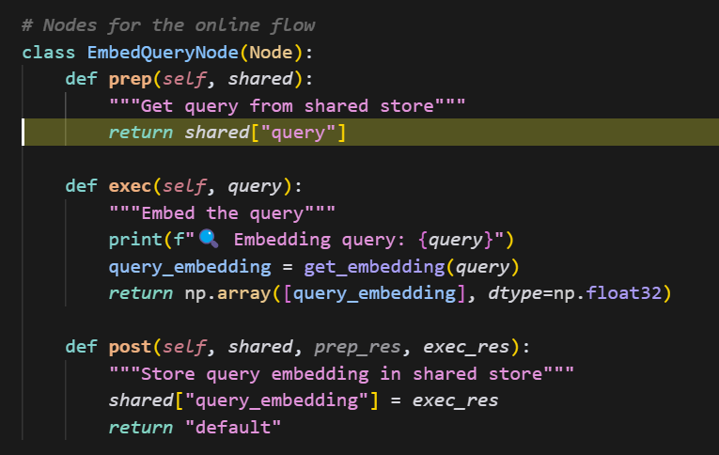The width and height of the screenshot is (719, 455).
Task: Click the query parameter in exec signature
Action: 255,186
